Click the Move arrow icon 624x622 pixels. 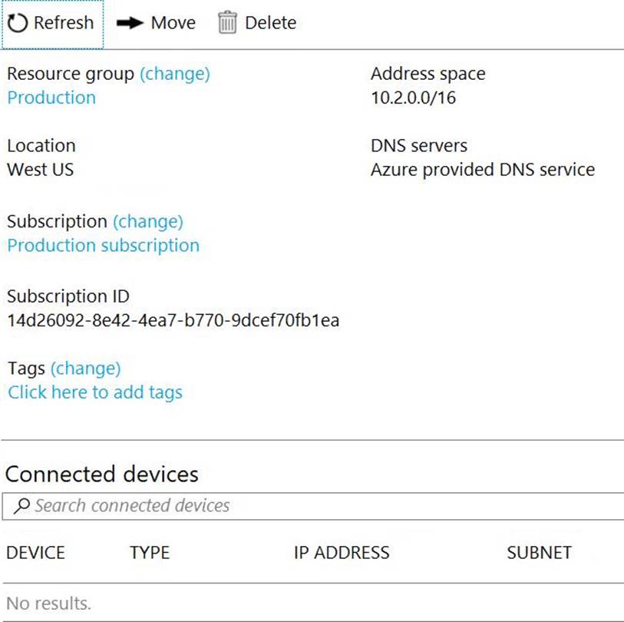(x=130, y=23)
